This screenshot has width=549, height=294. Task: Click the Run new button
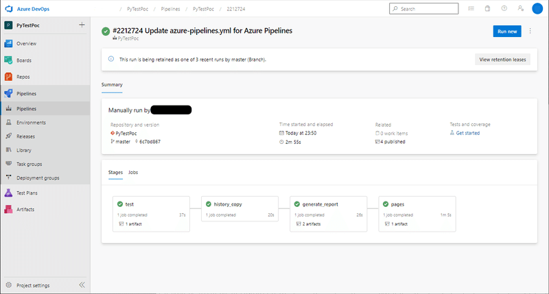(x=507, y=32)
